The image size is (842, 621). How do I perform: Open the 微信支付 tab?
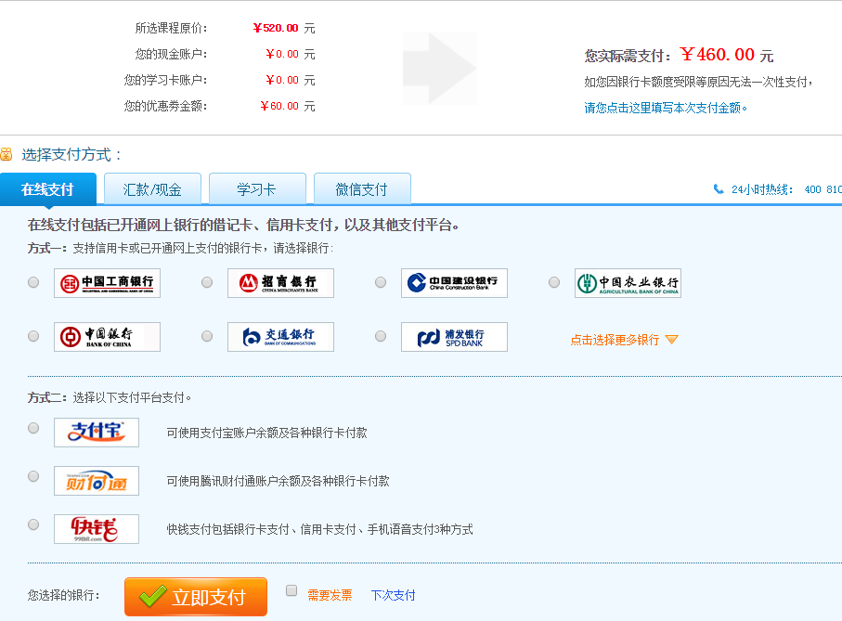362,189
